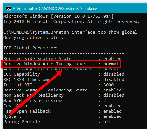Click the 'normal' auto-tuning value
This screenshot has height=129, width=147.
tap(111, 64)
